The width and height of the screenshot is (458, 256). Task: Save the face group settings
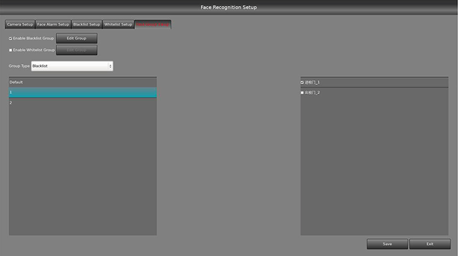[387, 244]
